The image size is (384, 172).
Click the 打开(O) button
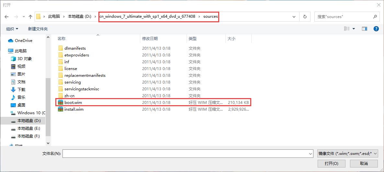331,164
